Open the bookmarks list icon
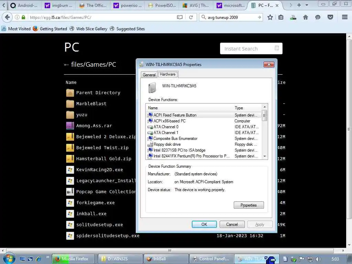This screenshot has height=264, width=352. (x=280, y=17)
